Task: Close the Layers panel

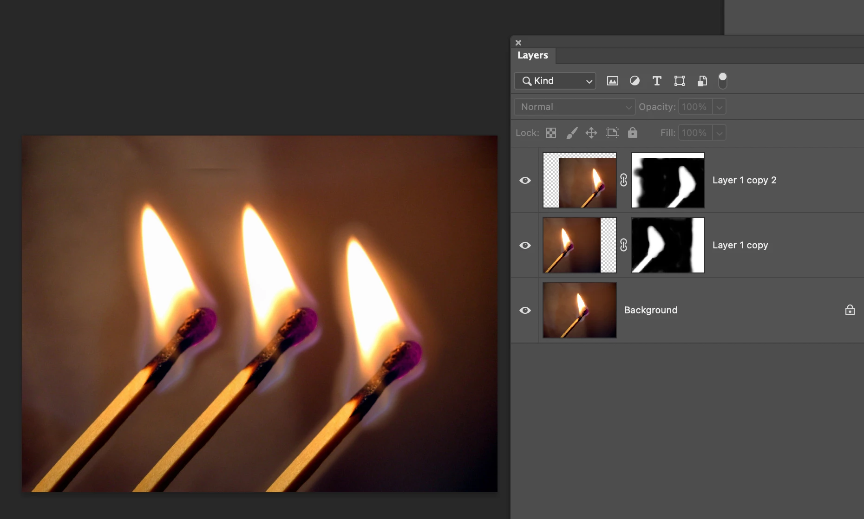Action: point(518,43)
